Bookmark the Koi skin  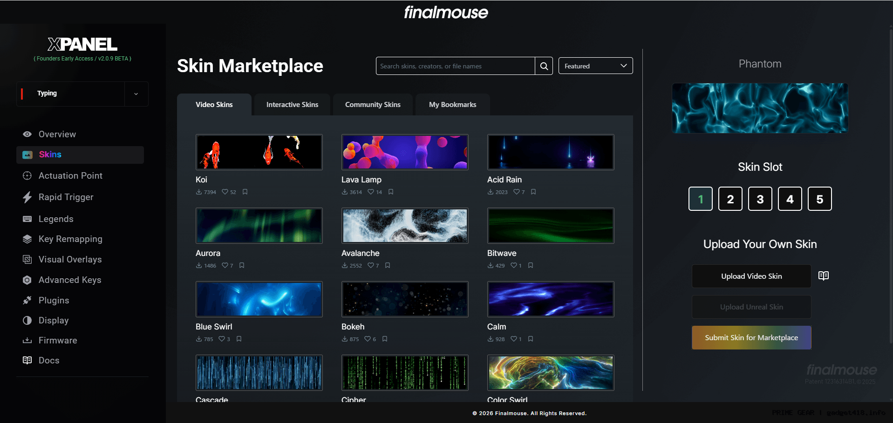pos(245,192)
